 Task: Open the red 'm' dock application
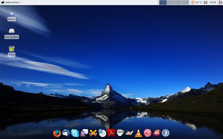point(156,133)
